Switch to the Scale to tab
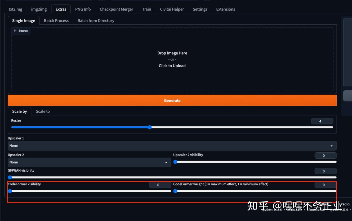The height and width of the screenshot is (221, 352). coord(43,111)
